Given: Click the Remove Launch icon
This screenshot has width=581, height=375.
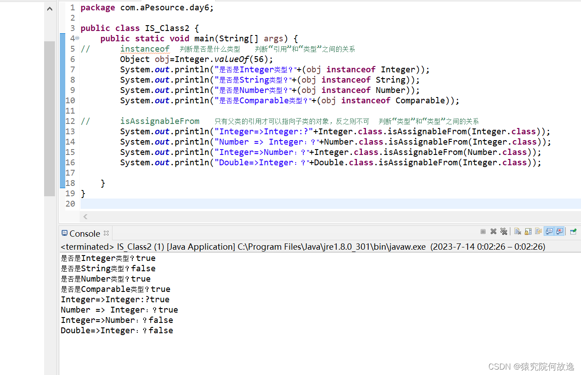Looking at the screenshot, I should click(493, 231).
